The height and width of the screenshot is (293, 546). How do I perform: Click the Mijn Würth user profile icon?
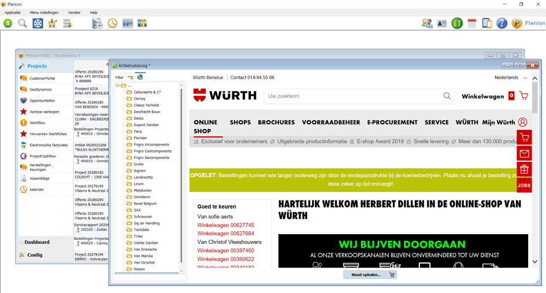tap(523, 123)
